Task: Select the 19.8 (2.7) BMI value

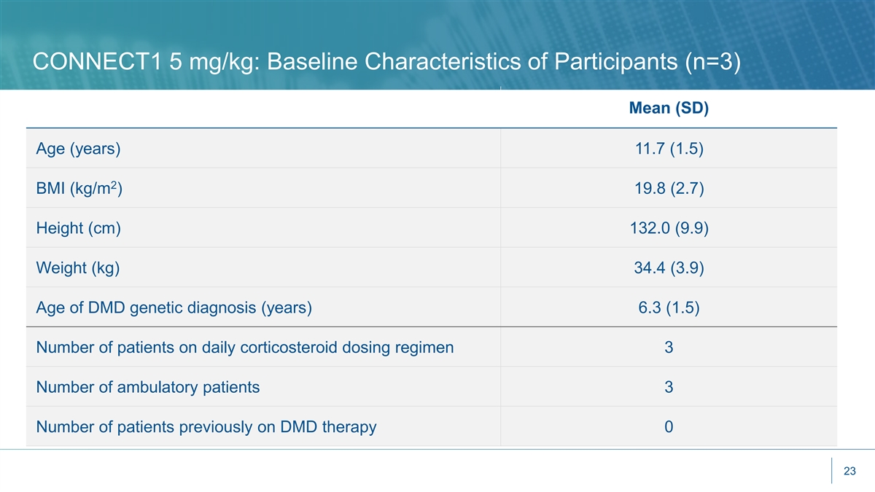Action: click(669, 190)
